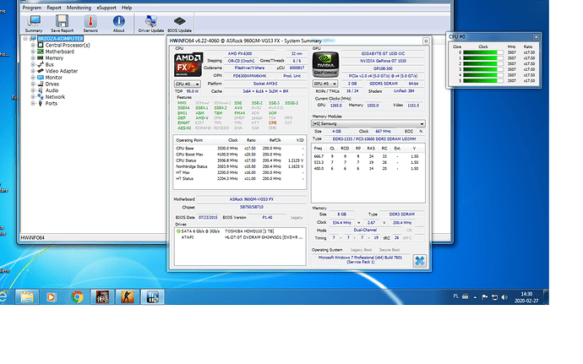Viewport: 583px width, 364px height.
Task: Open the Report menu
Action: [54, 8]
